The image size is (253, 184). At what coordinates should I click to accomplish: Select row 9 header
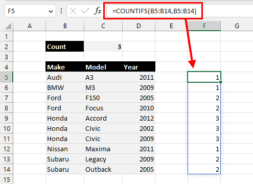click(7, 118)
